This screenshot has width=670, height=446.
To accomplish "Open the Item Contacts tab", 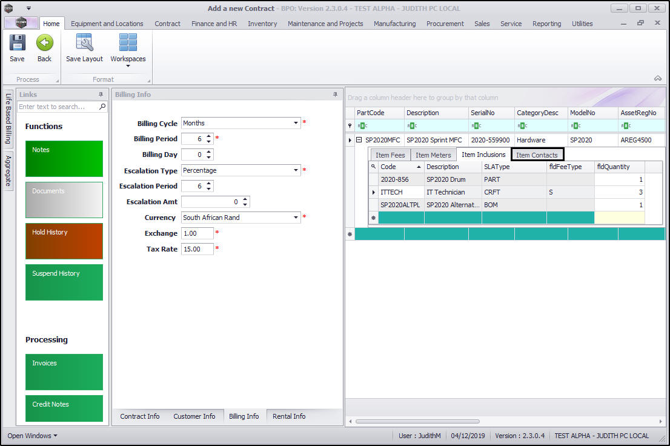I will tap(537, 155).
